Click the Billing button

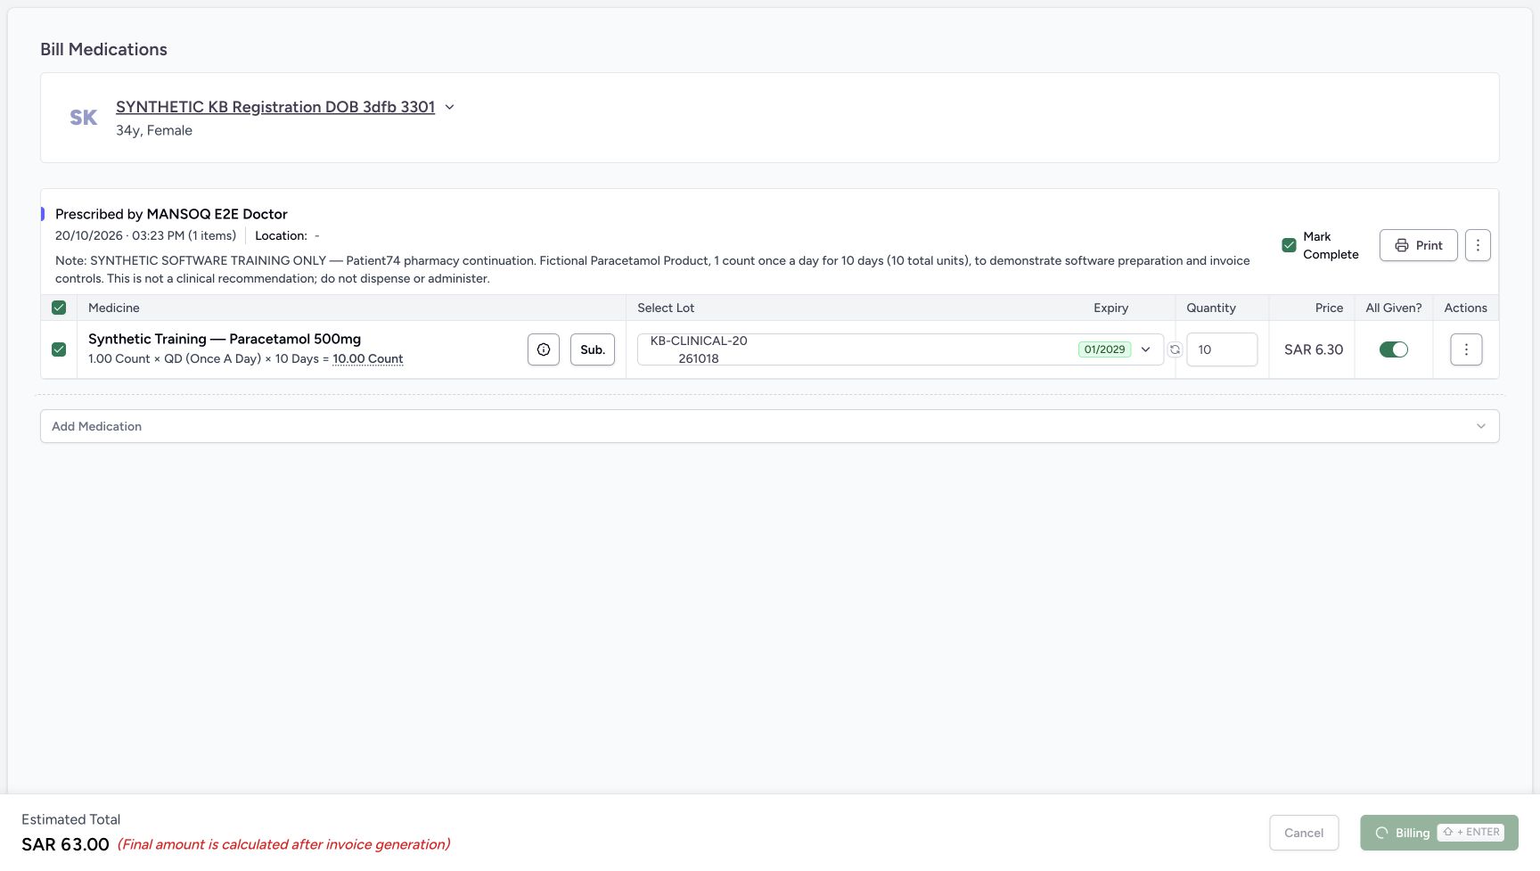(1439, 833)
